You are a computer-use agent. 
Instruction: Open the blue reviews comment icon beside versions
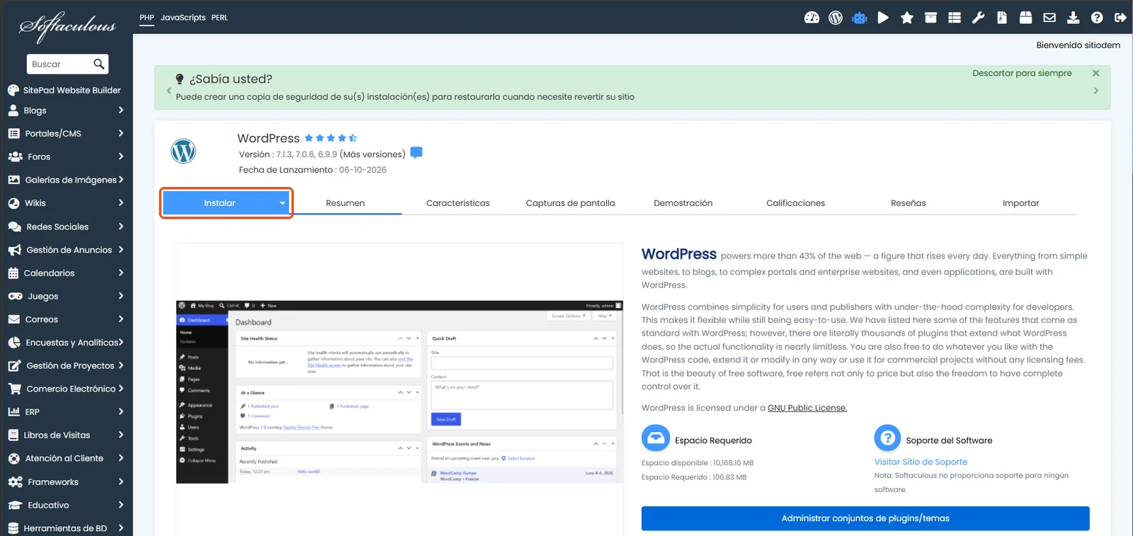[416, 153]
